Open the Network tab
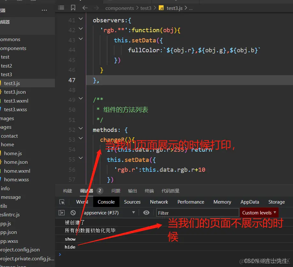Screen dimensions: 293x267 pyautogui.click(x=159, y=202)
